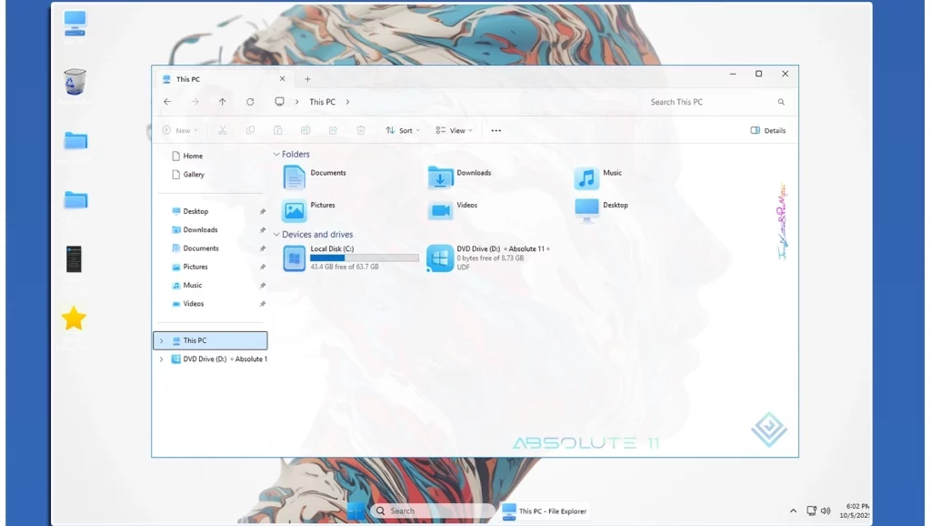
Task: Expand This PC in navigation tree
Action: coord(162,340)
